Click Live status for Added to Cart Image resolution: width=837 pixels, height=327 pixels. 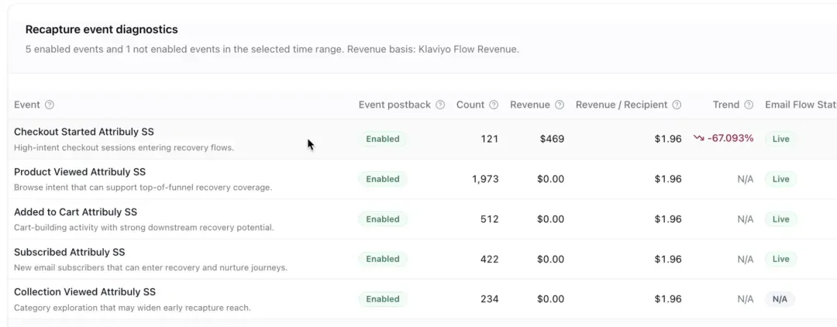tap(780, 219)
